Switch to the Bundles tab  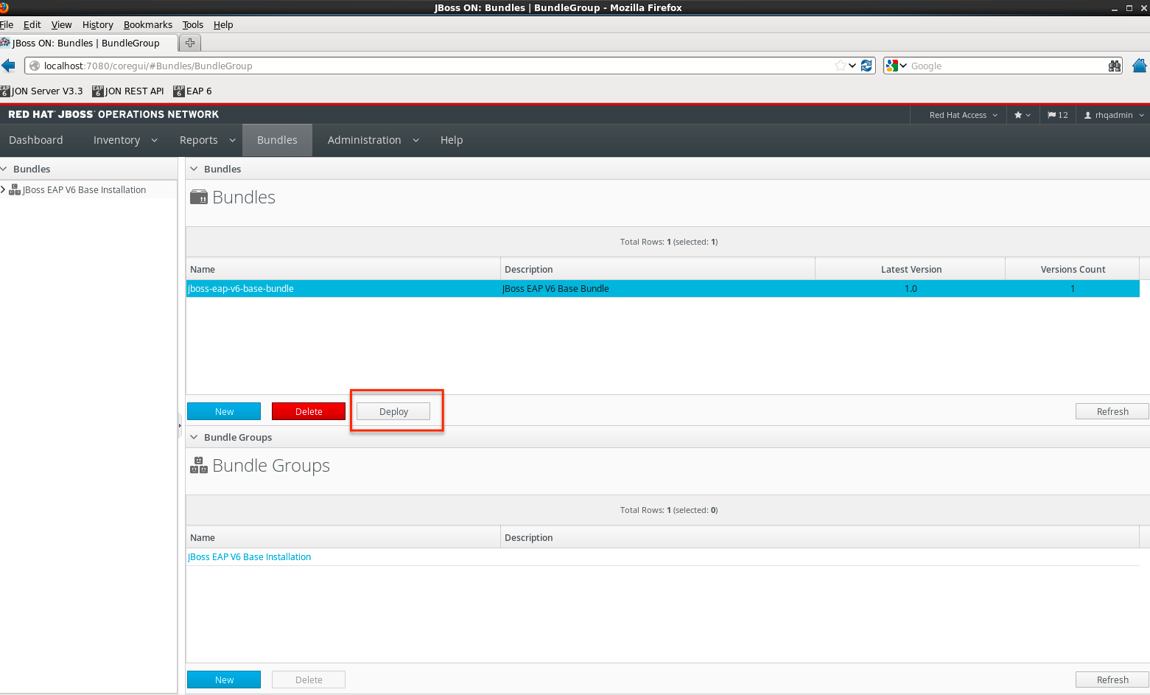pyautogui.click(x=277, y=140)
